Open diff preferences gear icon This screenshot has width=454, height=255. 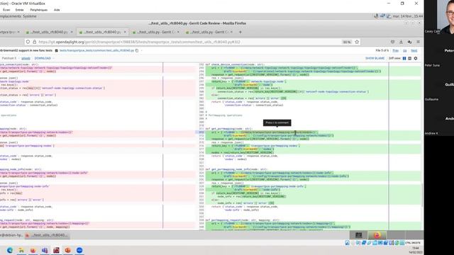(416, 58)
